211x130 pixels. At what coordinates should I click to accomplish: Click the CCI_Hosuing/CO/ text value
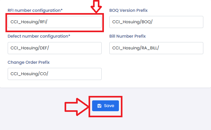click(x=29, y=74)
